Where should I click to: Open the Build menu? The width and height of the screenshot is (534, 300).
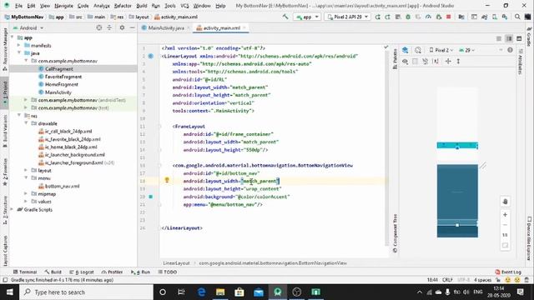[x=141, y=6]
